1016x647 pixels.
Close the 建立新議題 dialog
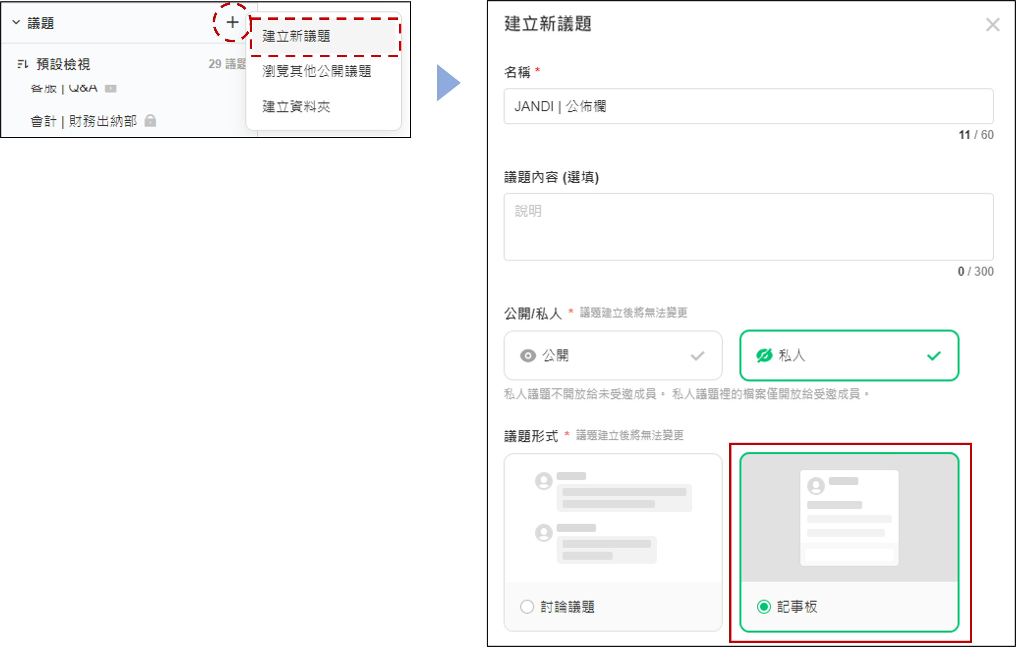[992, 25]
